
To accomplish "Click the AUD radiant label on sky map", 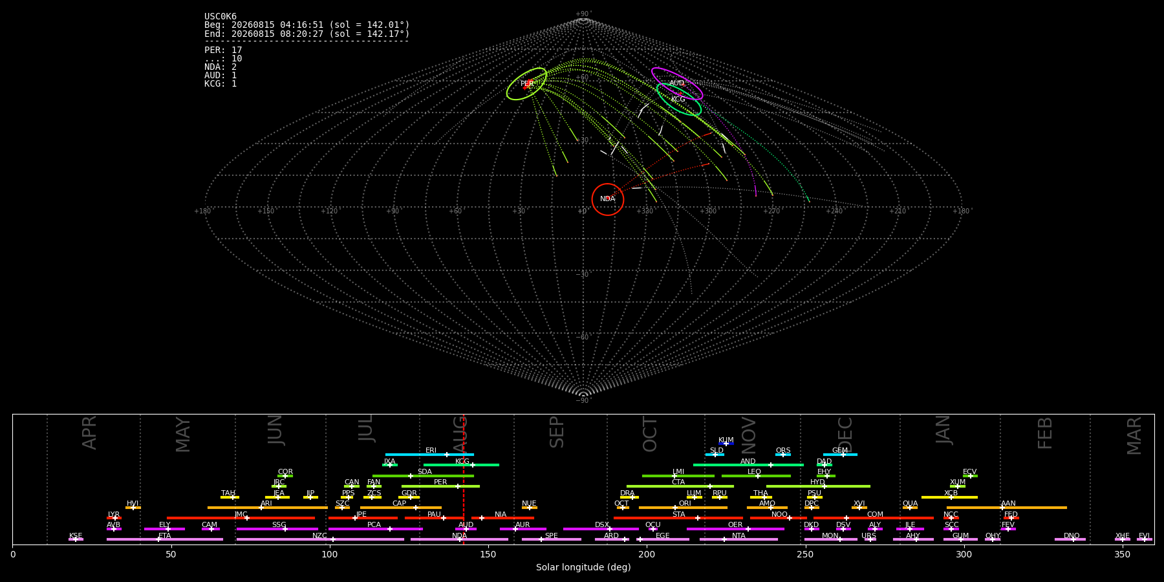I will (x=677, y=83).
